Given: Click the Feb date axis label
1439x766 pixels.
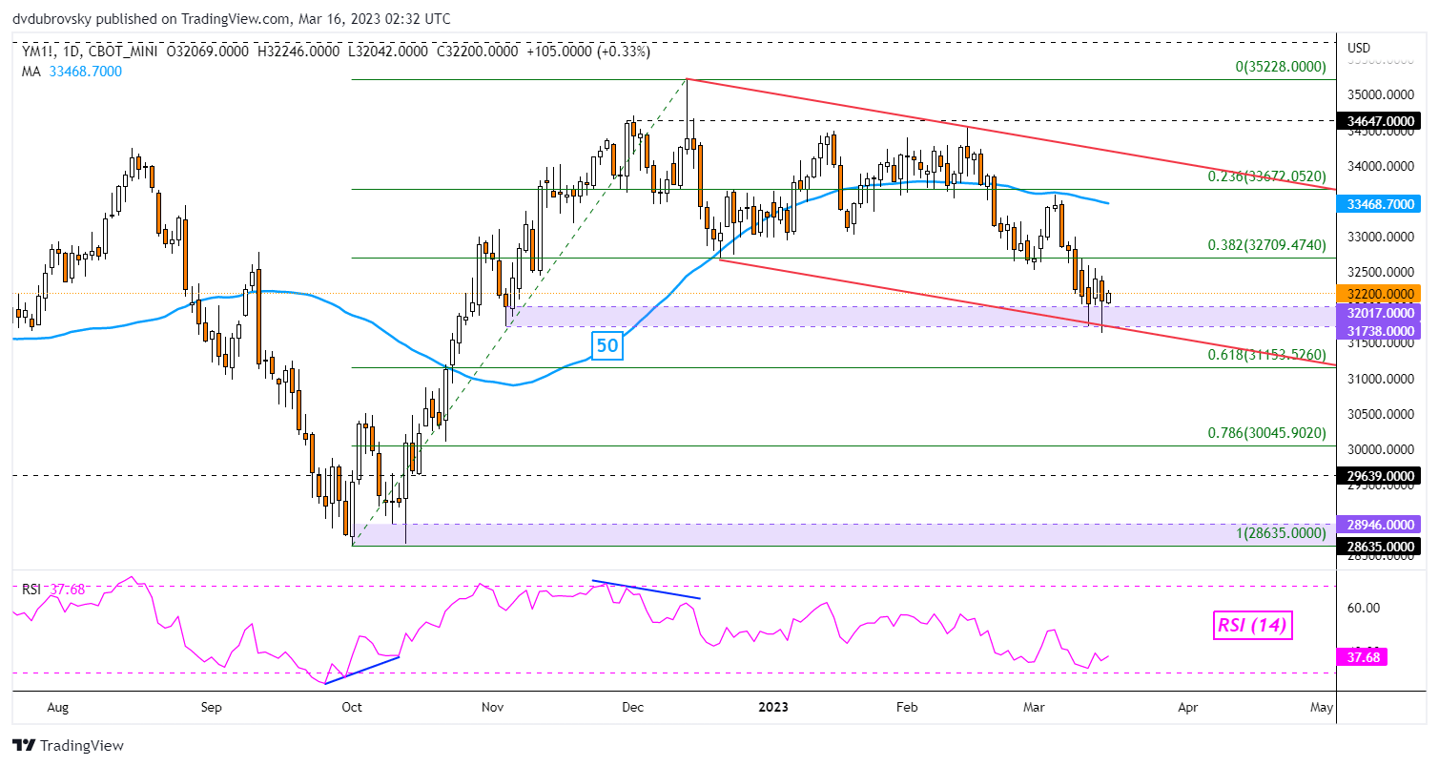Looking at the screenshot, I should pyautogui.click(x=907, y=708).
